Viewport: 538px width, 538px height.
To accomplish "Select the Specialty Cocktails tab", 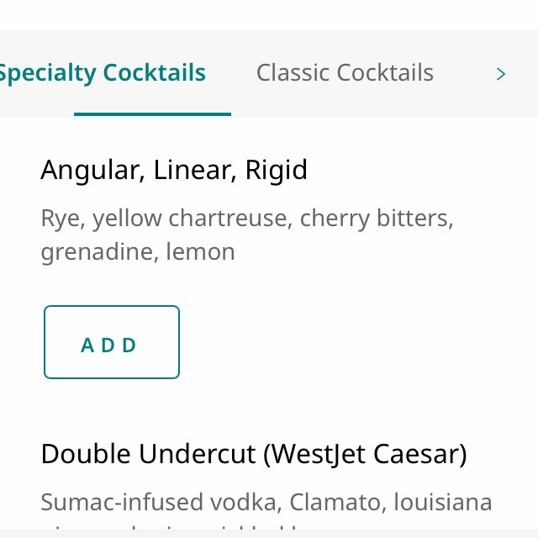I will [101, 73].
